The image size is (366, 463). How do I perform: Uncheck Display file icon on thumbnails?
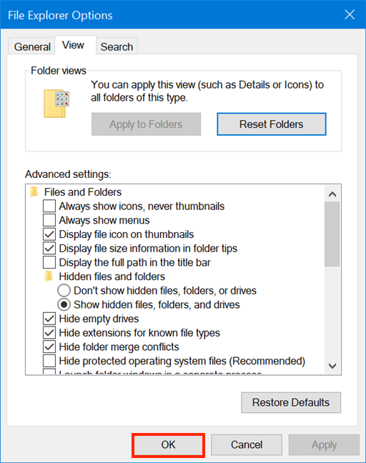(49, 234)
